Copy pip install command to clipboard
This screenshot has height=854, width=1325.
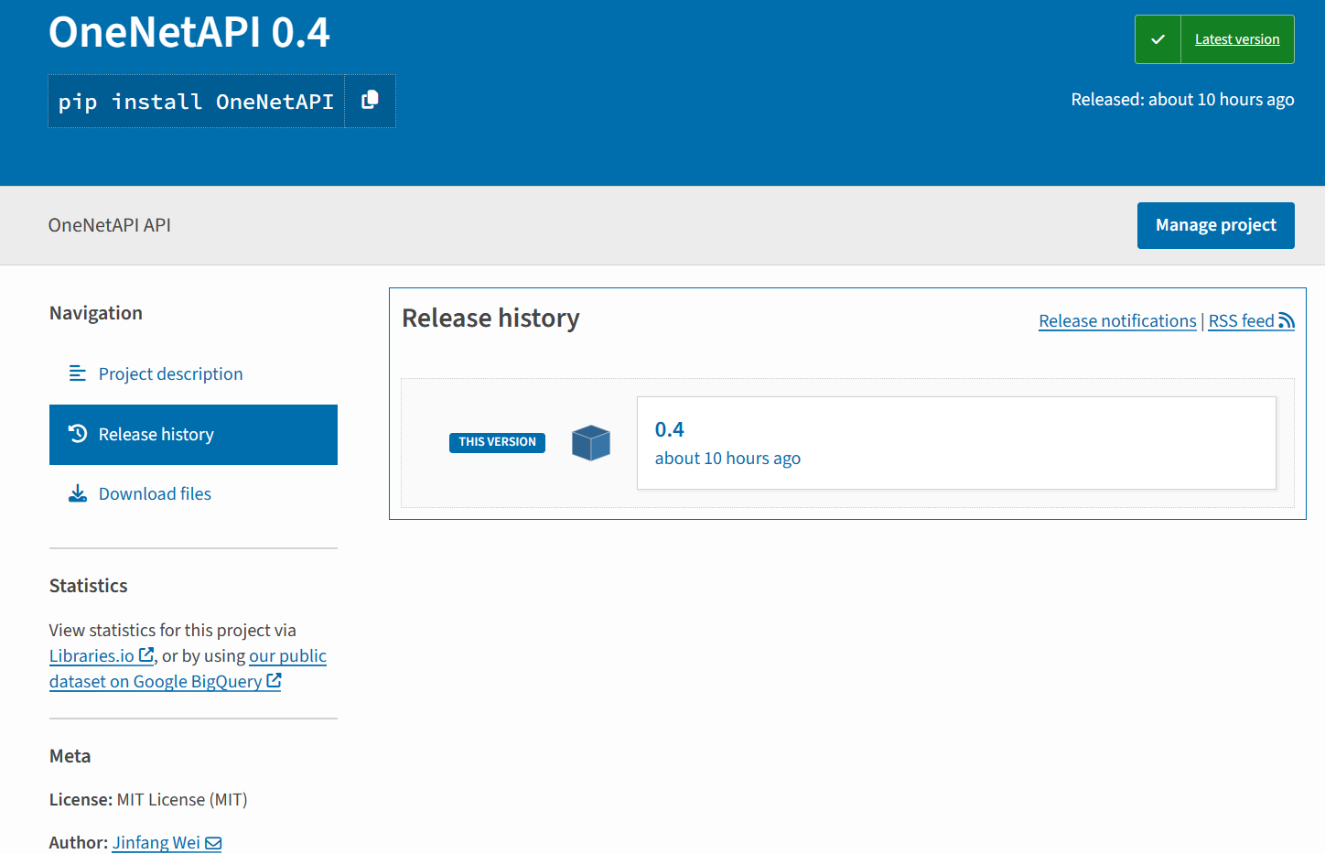(x=370, y=101)
